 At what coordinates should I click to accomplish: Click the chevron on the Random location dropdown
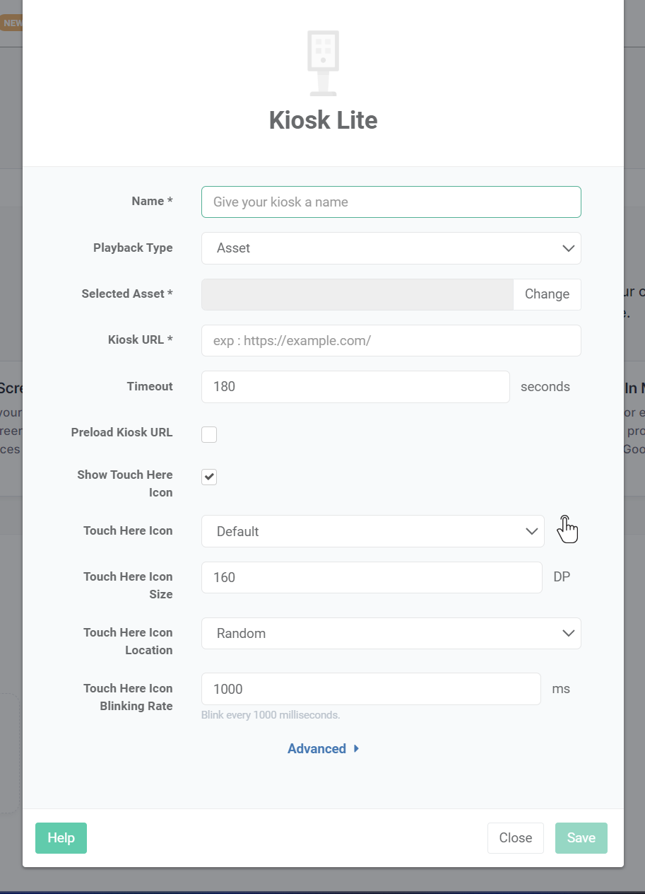tap(568, 633)
